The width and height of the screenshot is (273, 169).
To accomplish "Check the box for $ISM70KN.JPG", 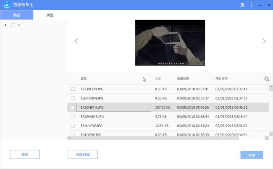I will click(x=73, y=98).
